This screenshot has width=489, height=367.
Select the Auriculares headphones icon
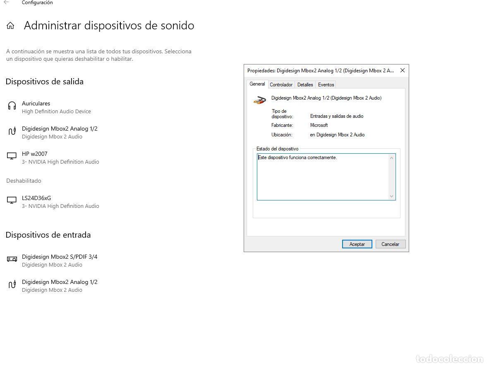coord(12,106)
